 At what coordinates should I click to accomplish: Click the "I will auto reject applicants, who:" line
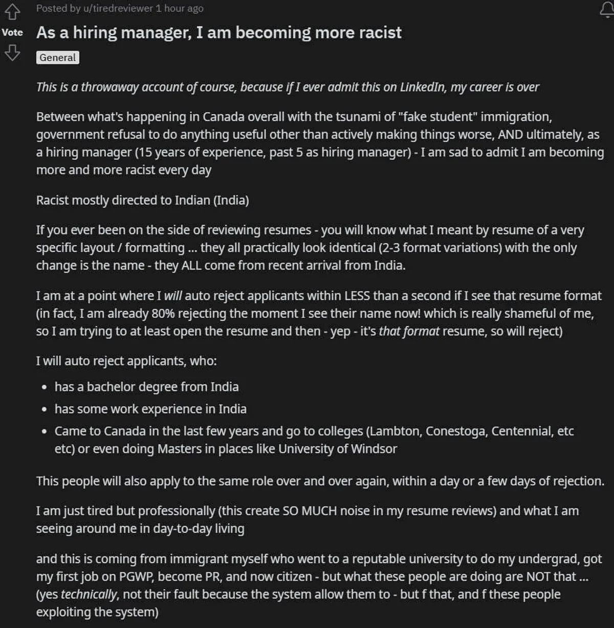[126, 361]
